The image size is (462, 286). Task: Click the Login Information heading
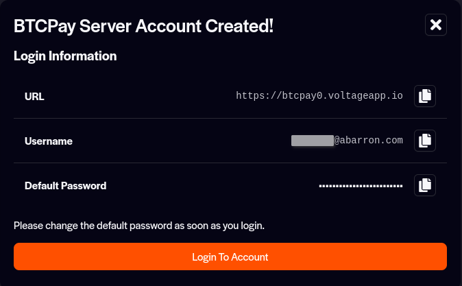pyautogui.click(x=65, y=56)
